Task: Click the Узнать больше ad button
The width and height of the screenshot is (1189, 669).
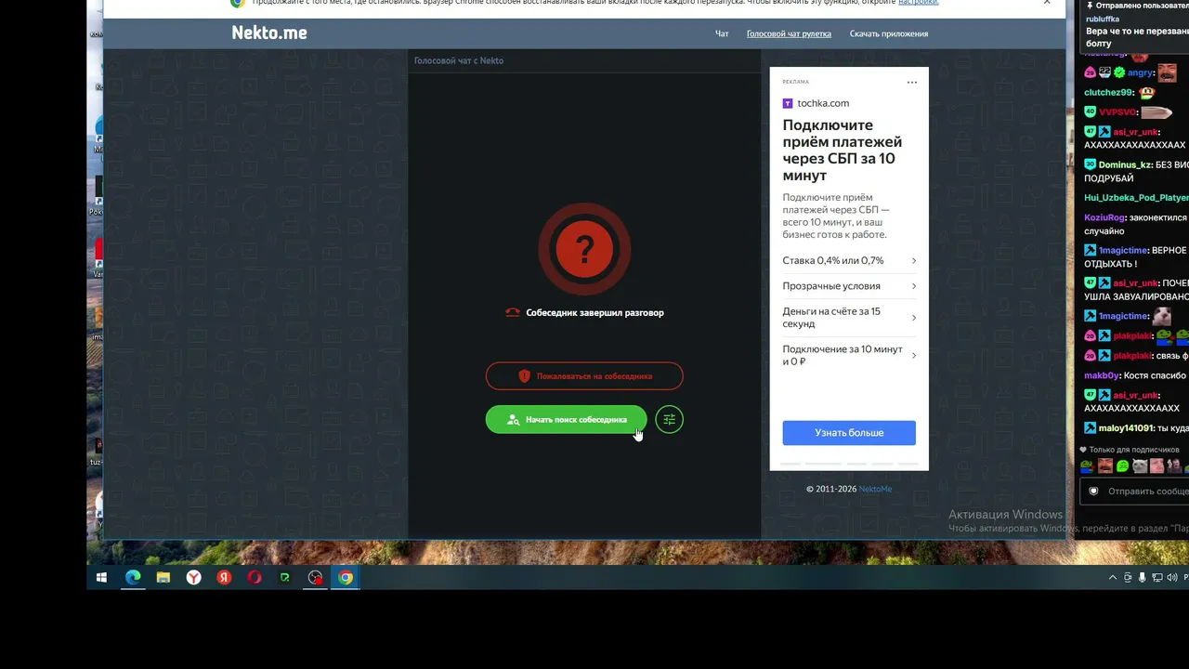Action: [849, 433]
